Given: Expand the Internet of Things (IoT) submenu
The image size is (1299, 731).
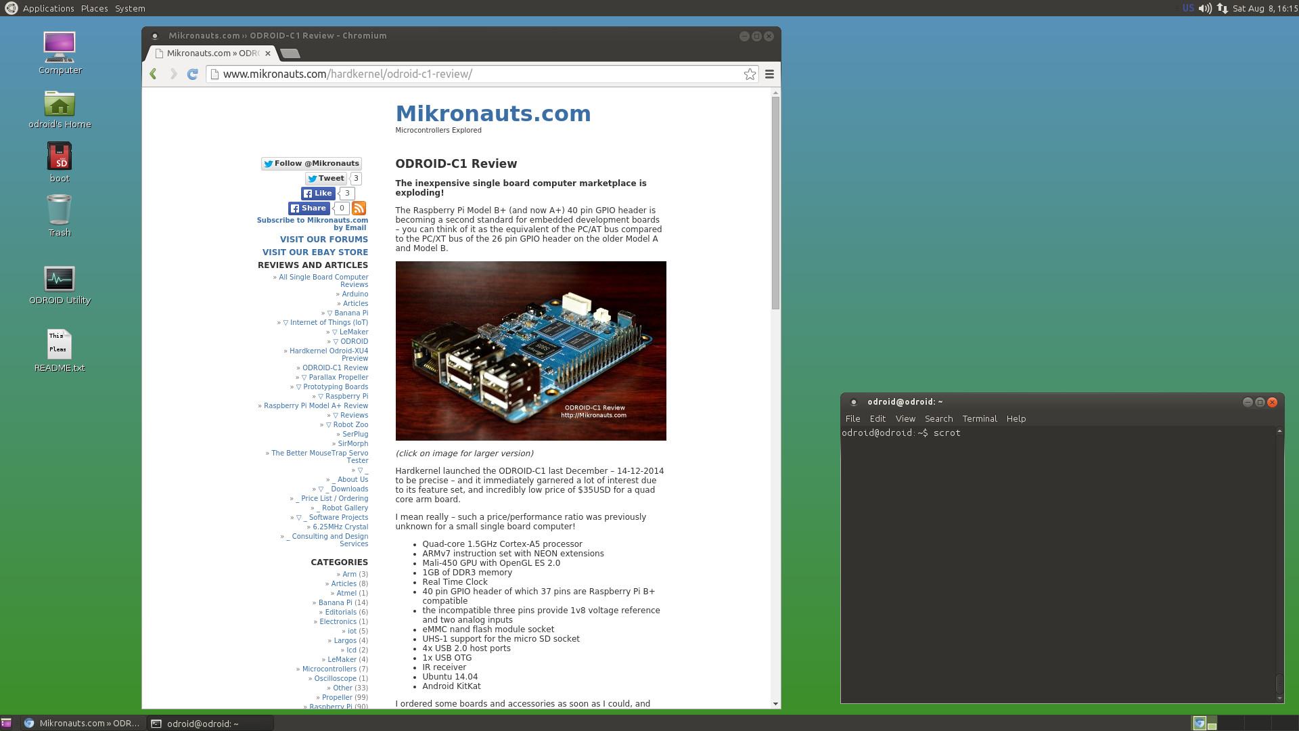Looking at the screenshot, I should tap(325, 323).
